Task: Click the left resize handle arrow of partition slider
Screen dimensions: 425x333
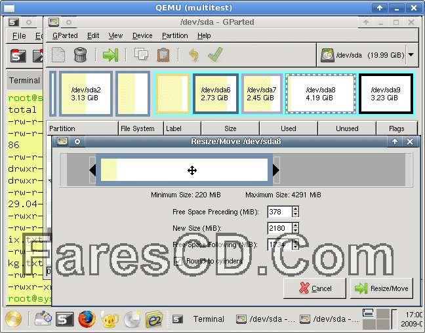Action: [x=92, y=170]
